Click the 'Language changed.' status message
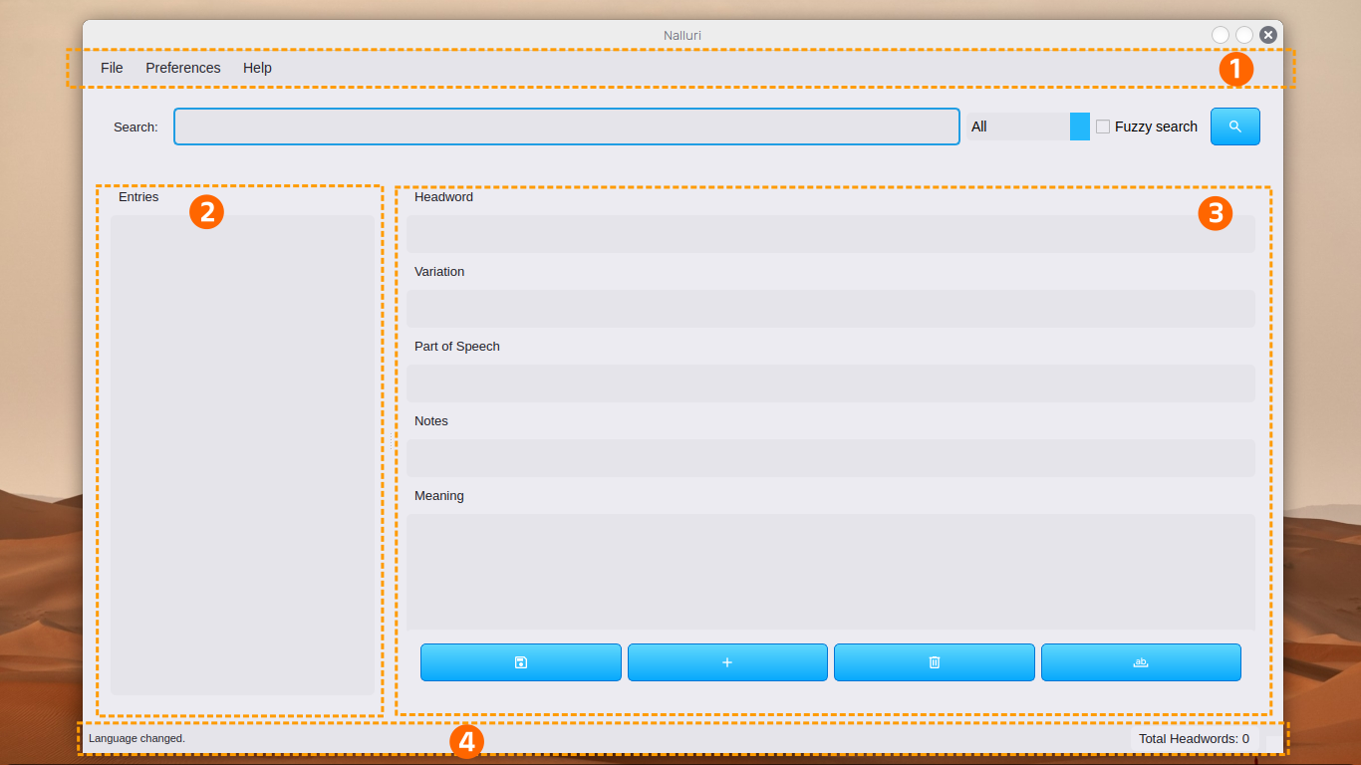 136,738
